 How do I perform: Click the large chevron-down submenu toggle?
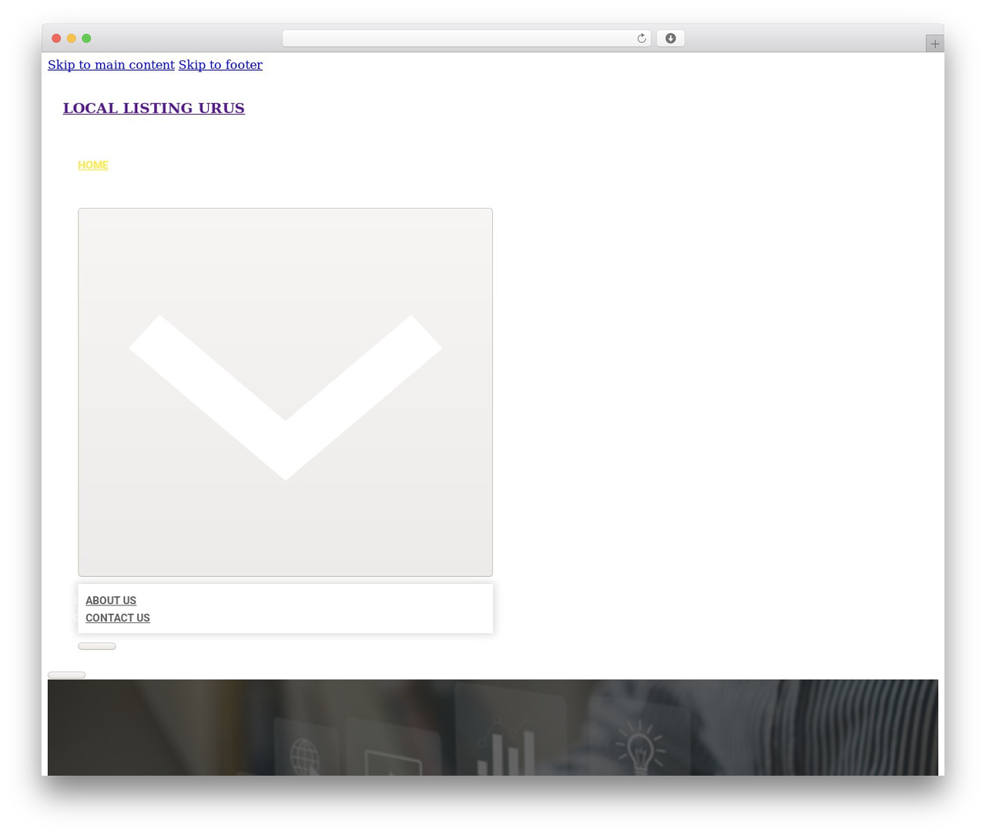285,392
